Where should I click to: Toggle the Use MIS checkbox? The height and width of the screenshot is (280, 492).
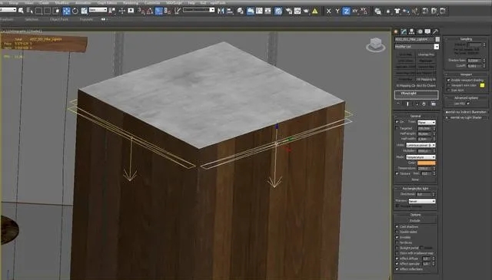click(468, 104)
